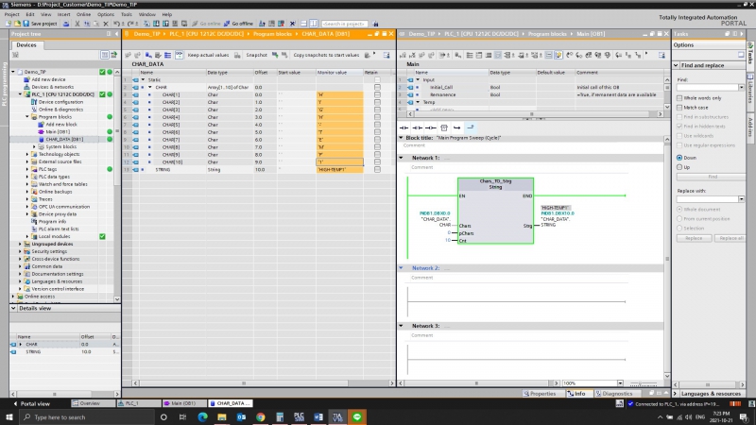Image resolution: width=756 pixels, height=425 pixels.
Task: Open Microsoft Edge from taskbar
Action: tap(202, 416)
